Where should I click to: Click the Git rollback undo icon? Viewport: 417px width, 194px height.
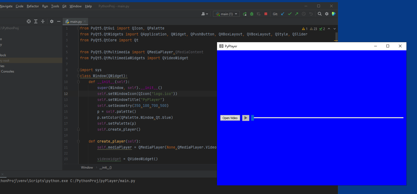(311, 14)
